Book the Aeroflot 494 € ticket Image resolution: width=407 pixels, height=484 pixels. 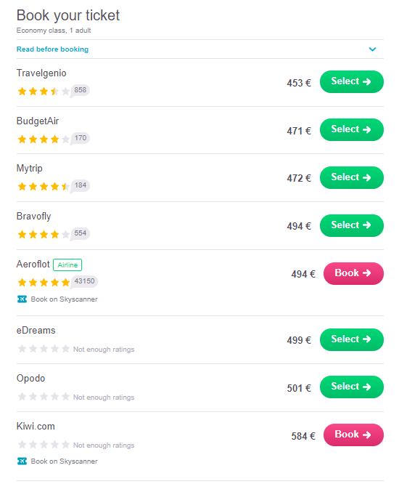(353, 273)
